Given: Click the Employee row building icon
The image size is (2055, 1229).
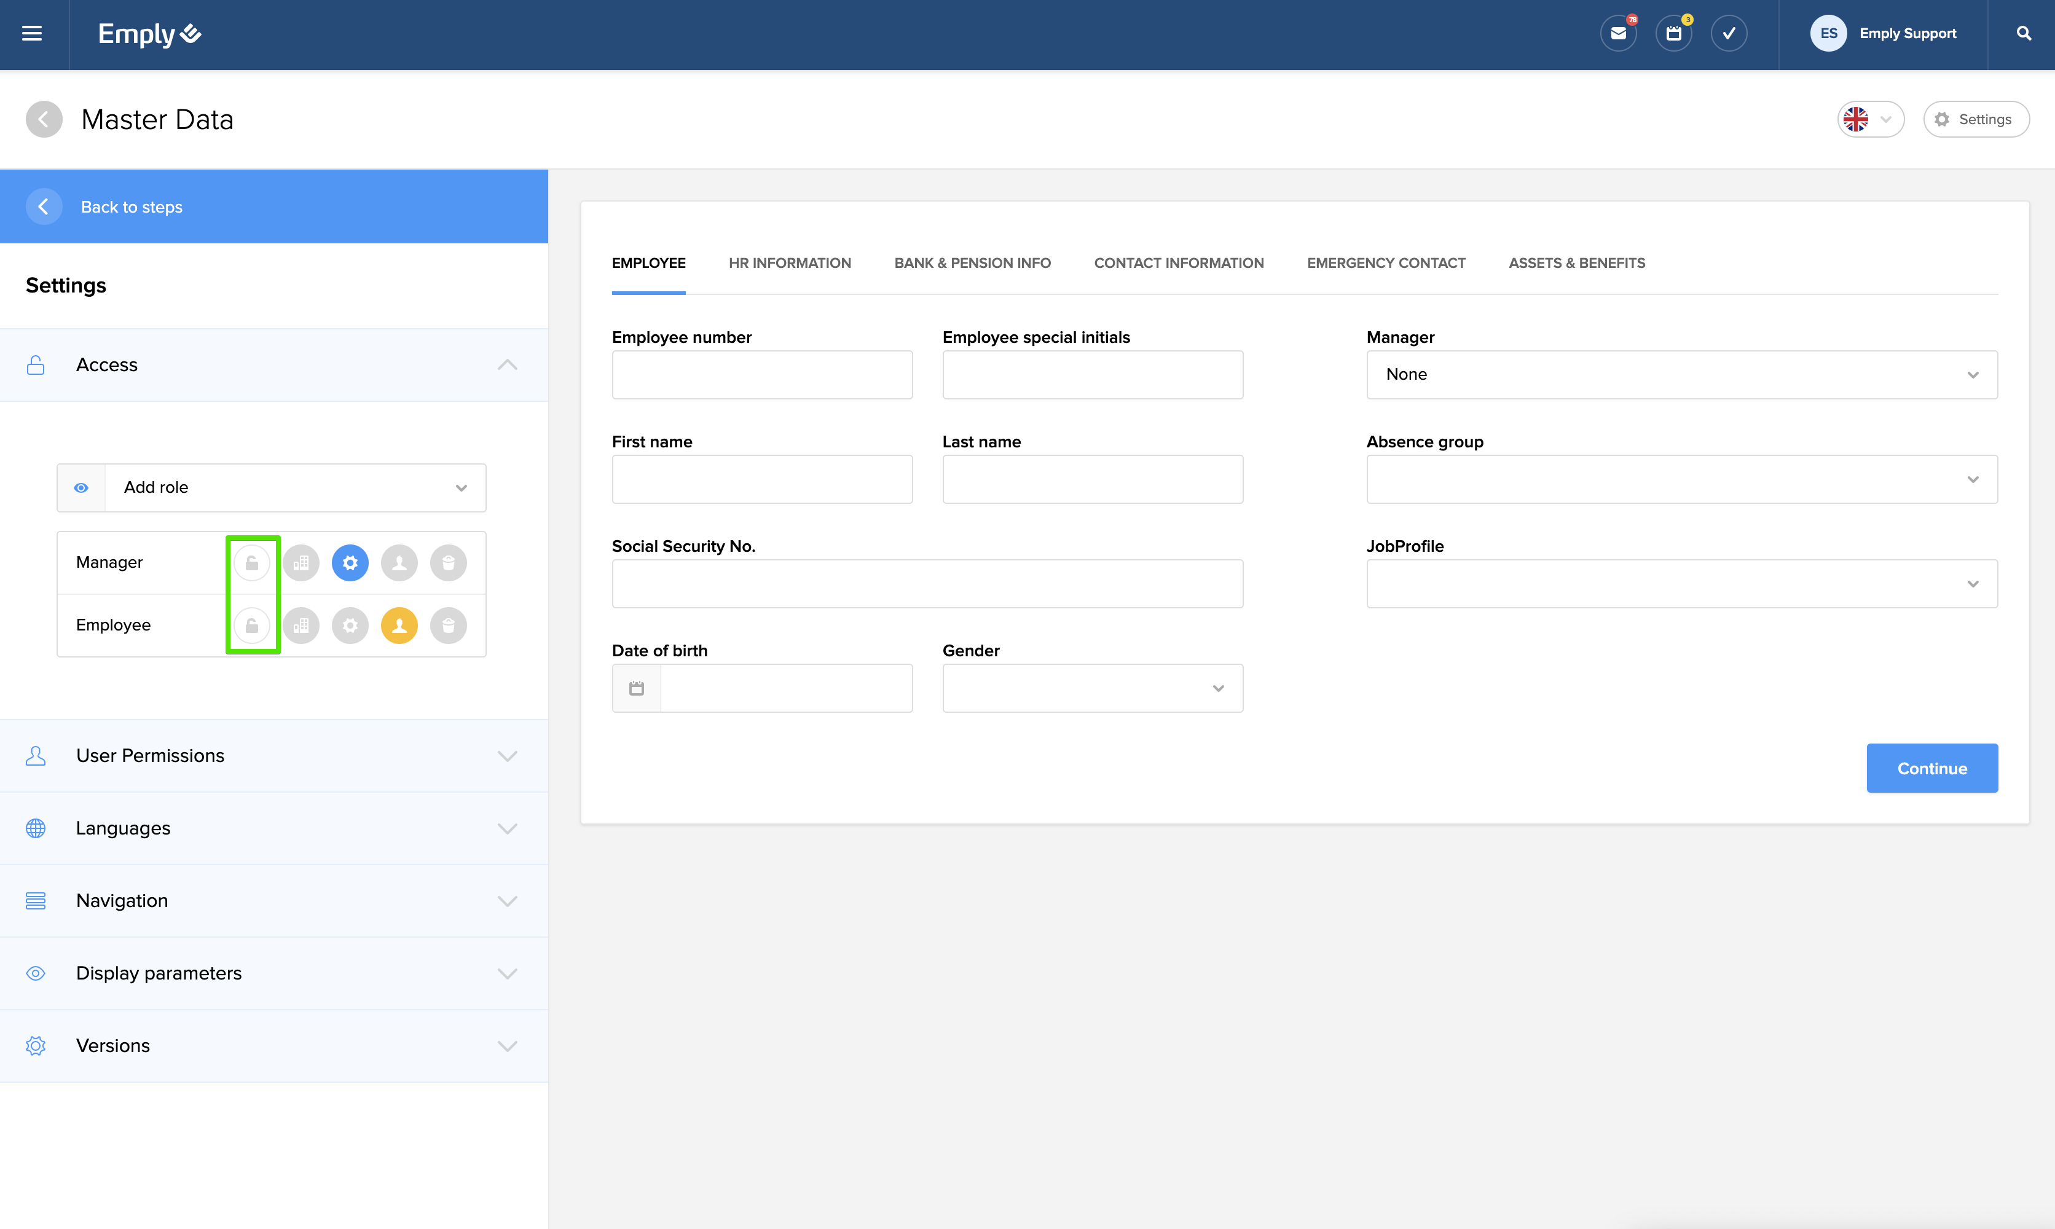Looking at the screenshot, I should [301, 626].
